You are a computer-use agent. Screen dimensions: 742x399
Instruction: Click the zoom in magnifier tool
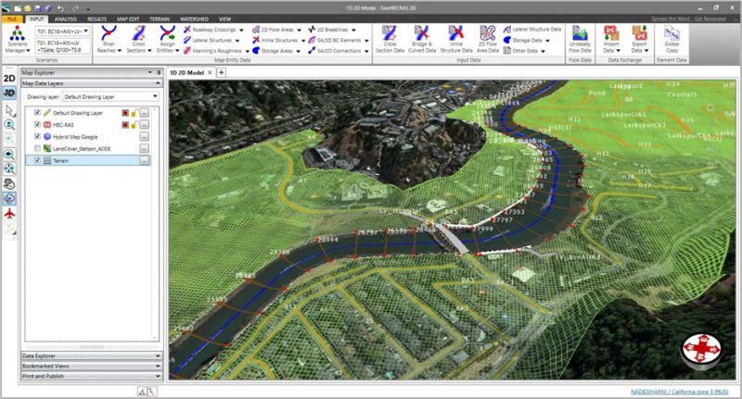pyautogui.click(x=9, y=125)
